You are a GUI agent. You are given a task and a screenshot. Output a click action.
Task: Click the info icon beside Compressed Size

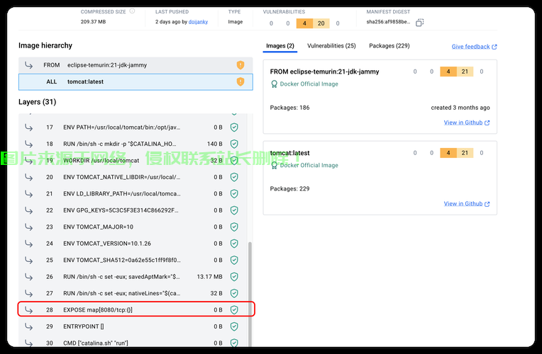pos(132,11)
